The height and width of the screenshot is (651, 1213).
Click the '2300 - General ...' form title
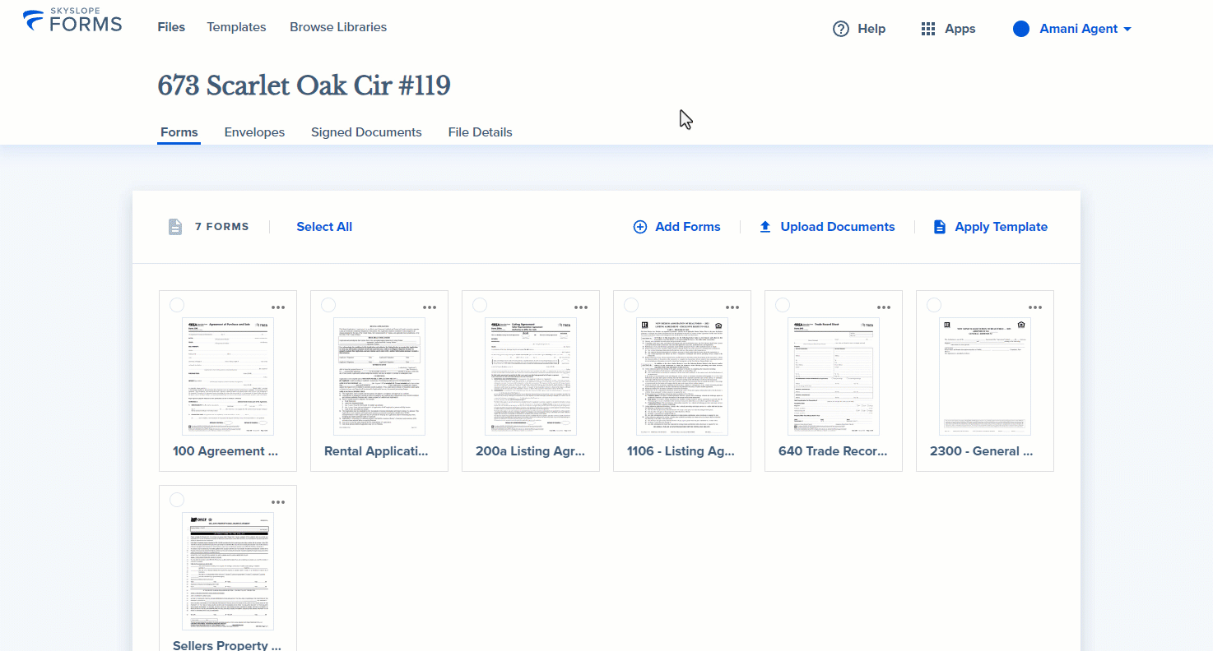click(982, 451)
